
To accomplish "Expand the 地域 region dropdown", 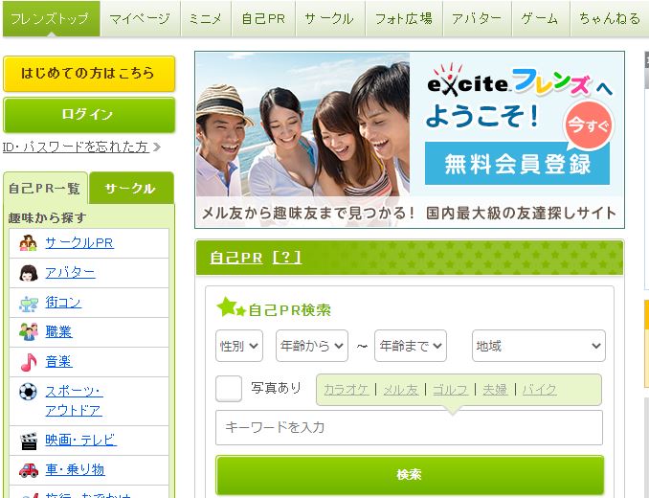I will pyautogui.click(x=538, y=346).
